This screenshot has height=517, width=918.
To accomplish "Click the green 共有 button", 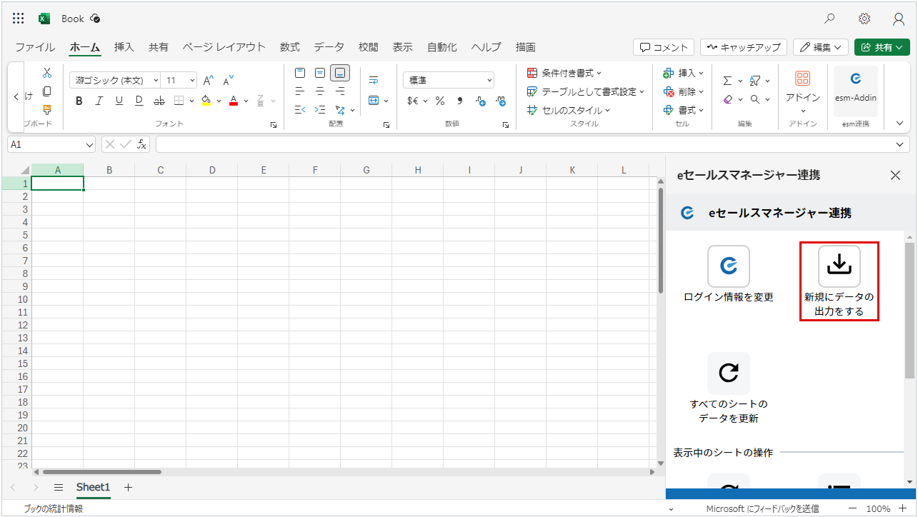I will tap(882, 47).
